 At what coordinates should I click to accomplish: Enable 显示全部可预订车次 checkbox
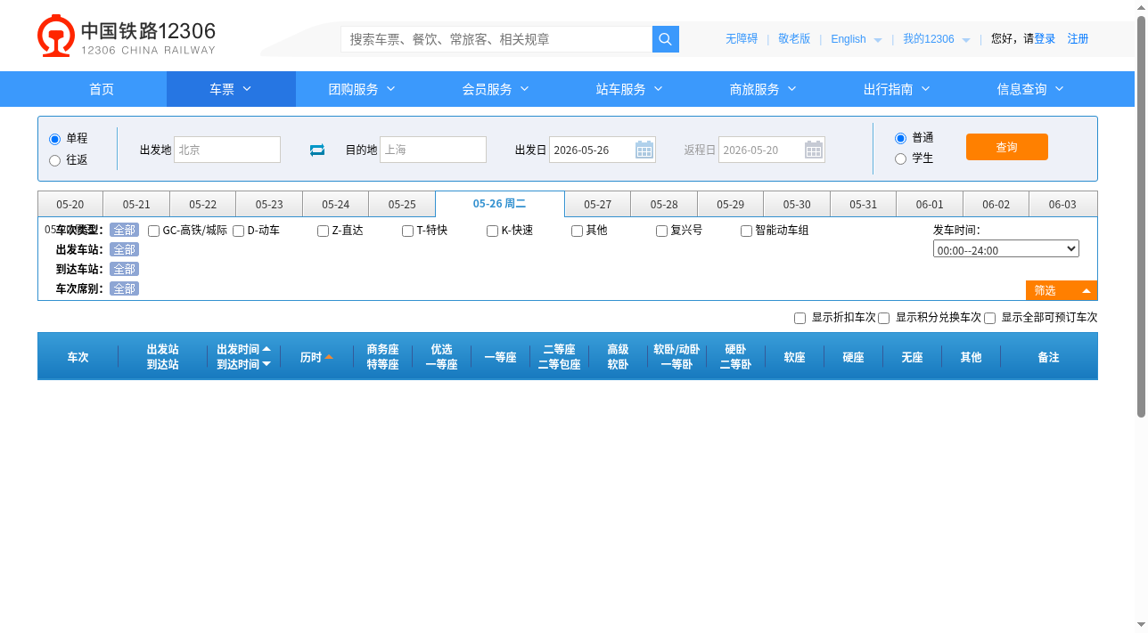tap(989, 318)
